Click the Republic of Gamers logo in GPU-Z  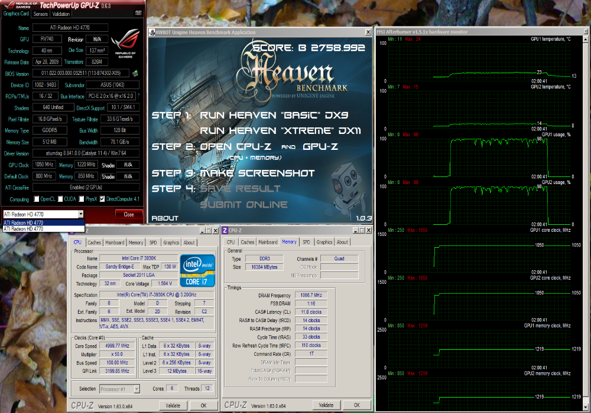tap(125, 43)
